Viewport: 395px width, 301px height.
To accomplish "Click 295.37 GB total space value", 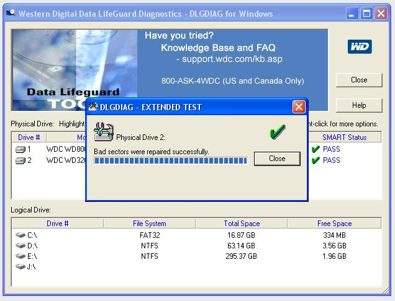I will (x=241, y=256).
